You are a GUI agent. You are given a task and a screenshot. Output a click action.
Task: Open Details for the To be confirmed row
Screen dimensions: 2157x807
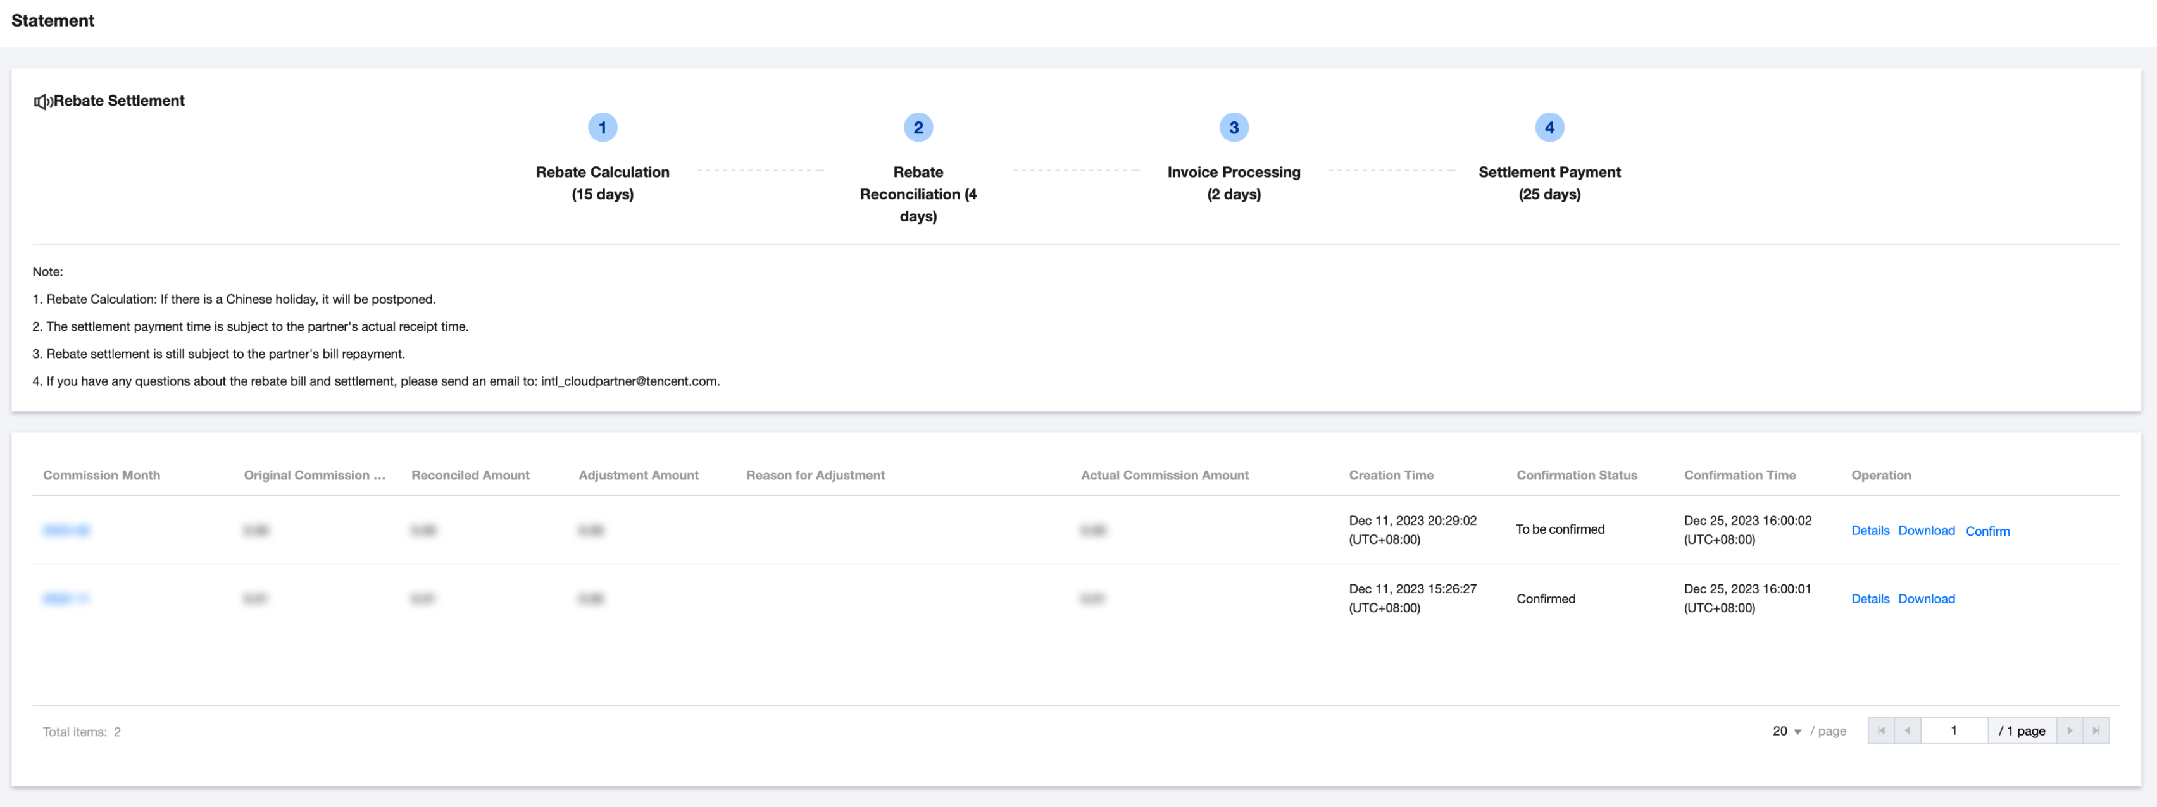point(1870,531)
